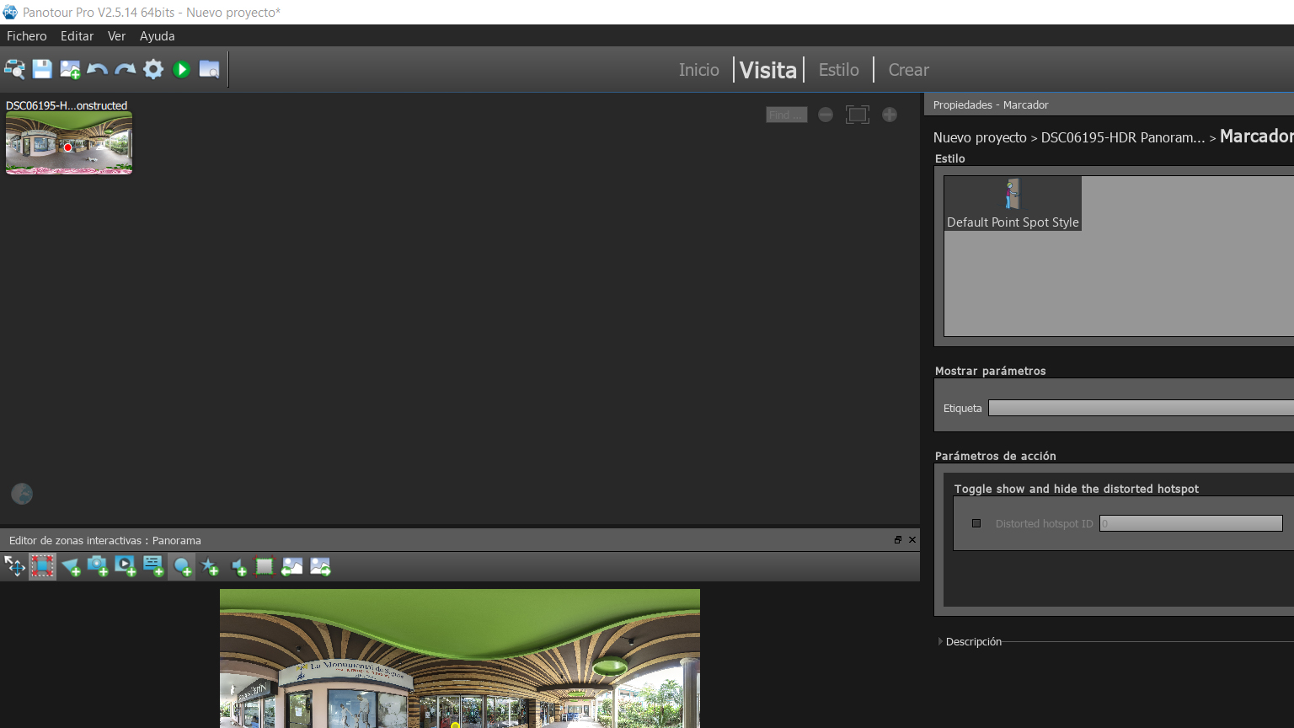Viewport: 1294px width, 728px height.
Task: Click the zoom out minus button
Action: click(826, 115)
